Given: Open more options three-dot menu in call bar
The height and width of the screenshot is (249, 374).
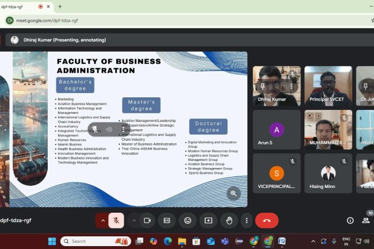Looking at the screenshot, I should point(246,220).
